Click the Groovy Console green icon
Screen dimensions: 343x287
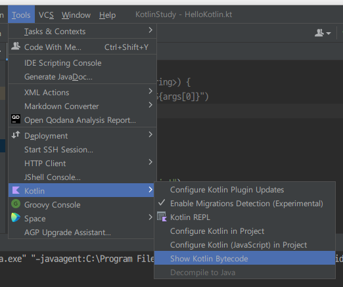[x=16, y=204]
